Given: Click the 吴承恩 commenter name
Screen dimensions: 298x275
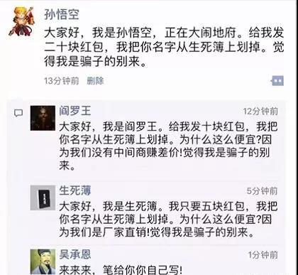Looking at the screenshot, I should tap(75, 254).
